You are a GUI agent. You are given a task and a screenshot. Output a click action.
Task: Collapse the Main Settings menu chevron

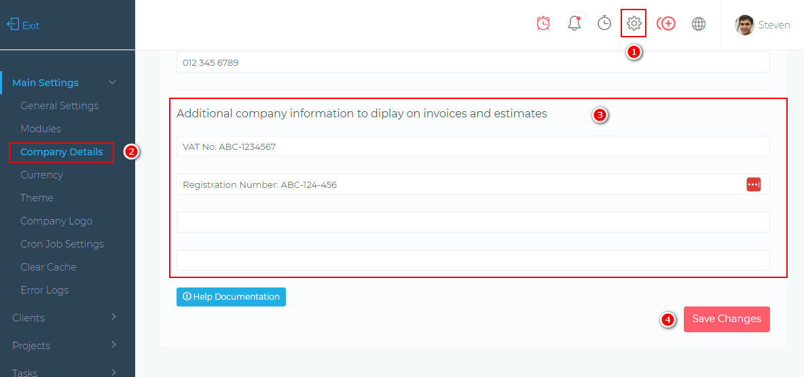[113, 83]
